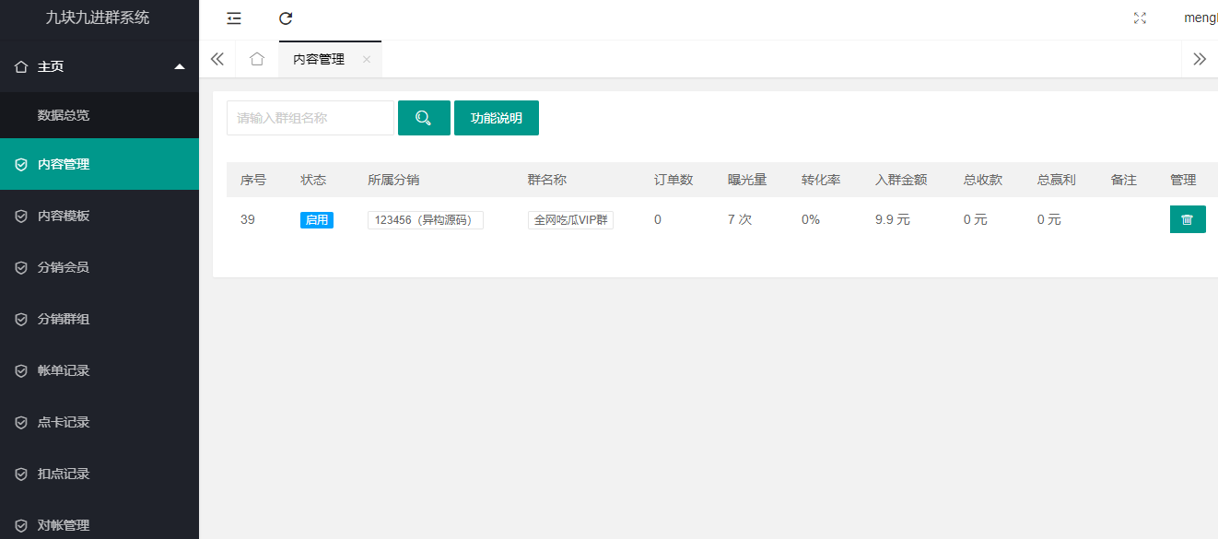Click the 请输入群组名称 search input

(x=310, y=118)
